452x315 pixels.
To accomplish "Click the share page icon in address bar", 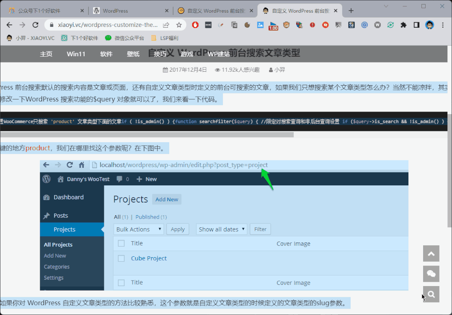I will click(x=166, y=25).
